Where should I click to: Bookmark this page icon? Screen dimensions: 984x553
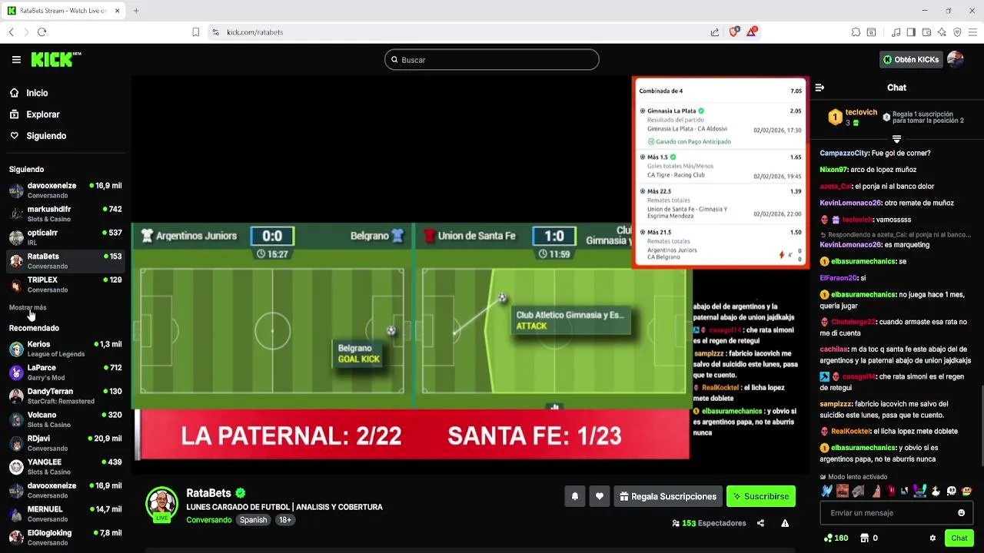pos(195,32)
